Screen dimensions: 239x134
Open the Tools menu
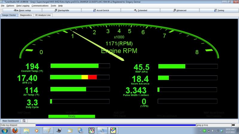click(x=53, y=6)
